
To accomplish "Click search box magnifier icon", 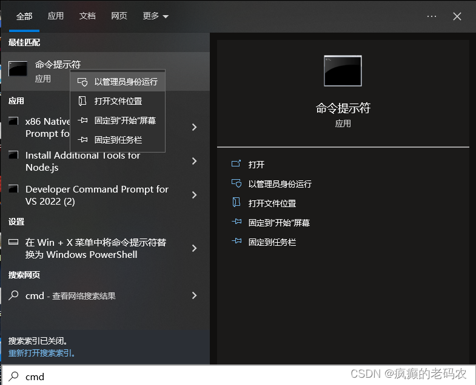I will click(13, 377).
